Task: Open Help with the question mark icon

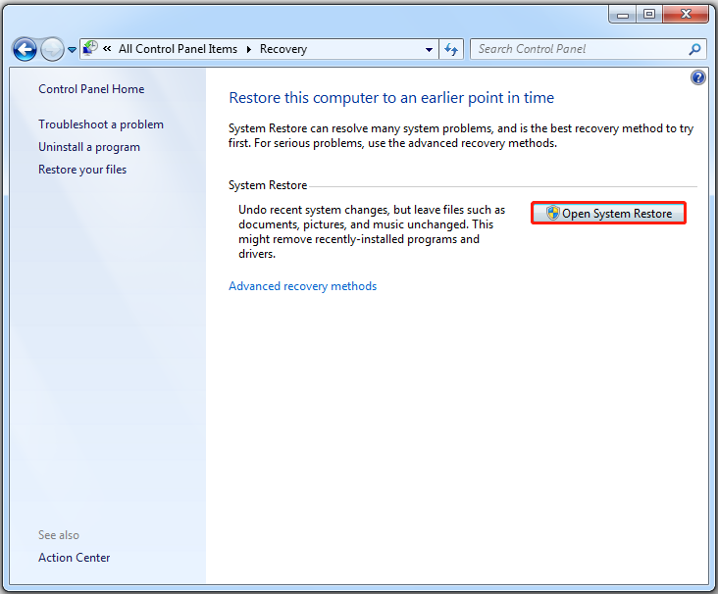Action: (697, 77)
